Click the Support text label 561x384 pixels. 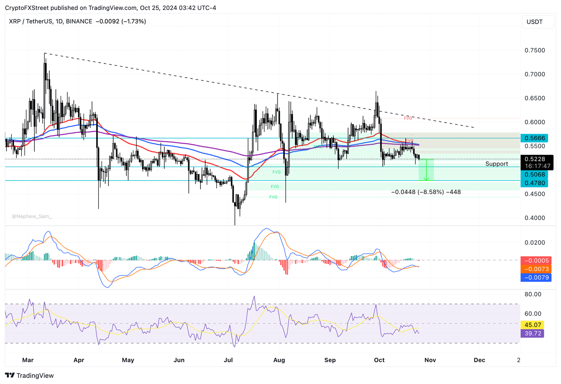click(x=497, y=164)
